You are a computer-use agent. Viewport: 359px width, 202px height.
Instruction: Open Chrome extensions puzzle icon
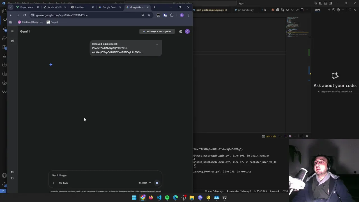[172, 15]
